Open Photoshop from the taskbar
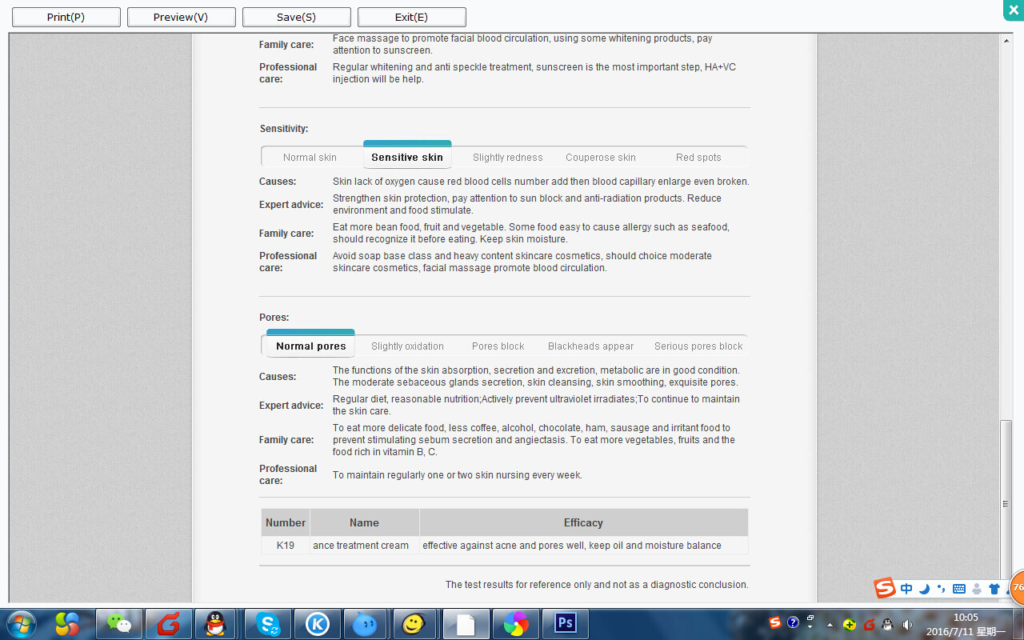The width and height of the screenshot is (1024, 640). click(566, 623)
